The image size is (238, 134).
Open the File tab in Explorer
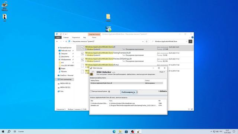click(58, 37)
